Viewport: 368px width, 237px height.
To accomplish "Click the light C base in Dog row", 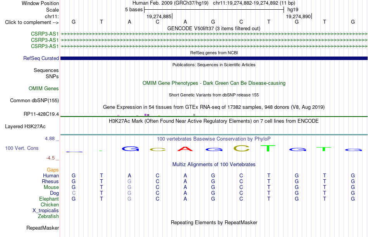I will (x=74, y=193).
